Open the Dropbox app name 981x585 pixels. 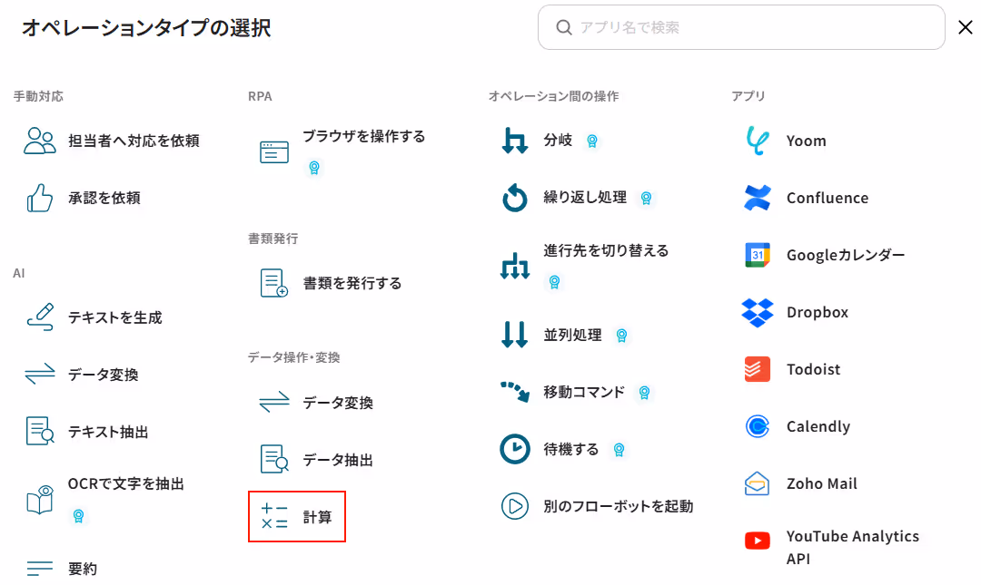pyautogui.click(x=817, y=312)
